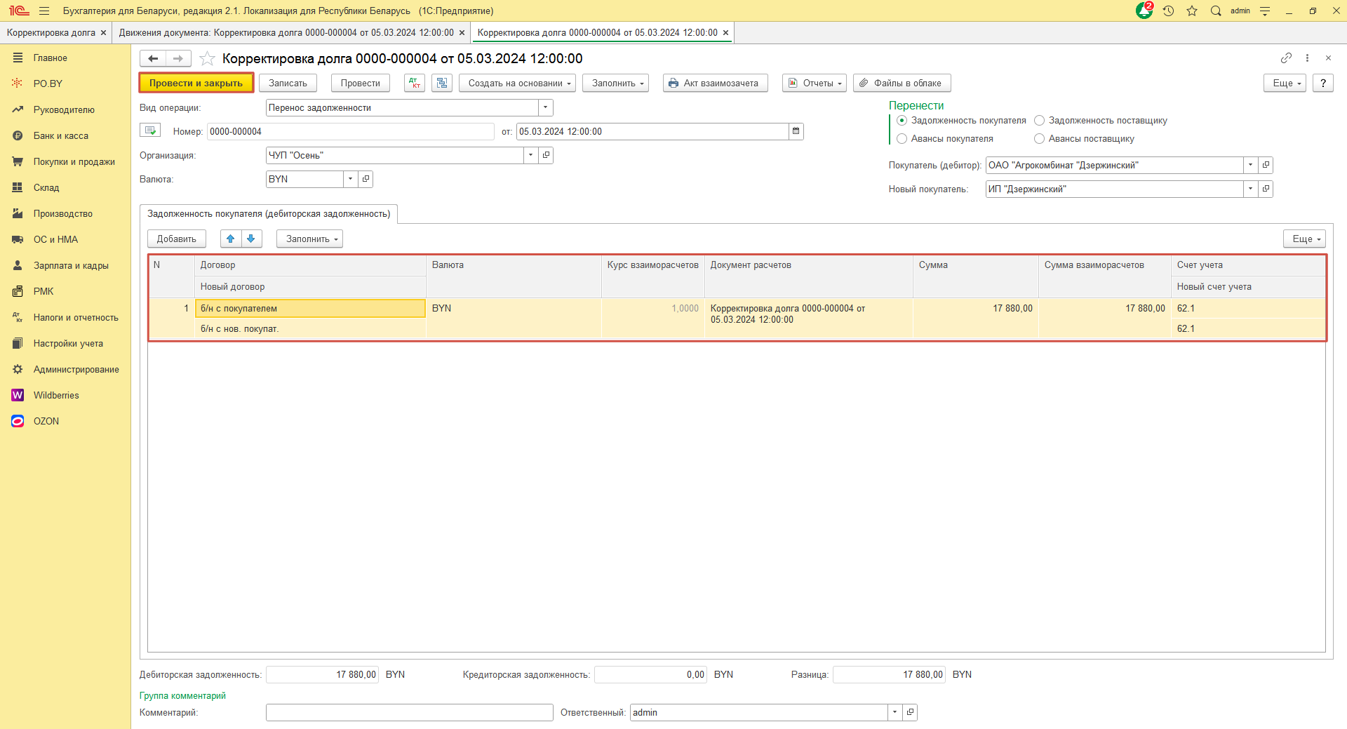Expand the Новый покупатель dropdown list
Screen dimensions: 1347x729
[1250, 189]
